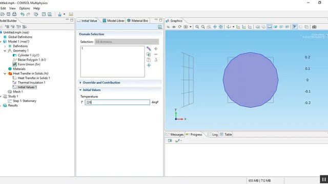Click the Save icon in toolbar
Viewport: 328px width, 184px height.
(8, 14)
